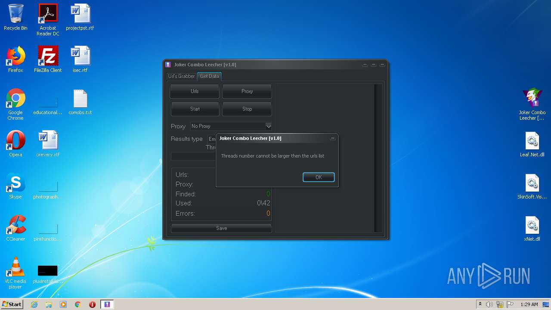Select Leaf.Net.dll file icon
Screen dimensions: 551x310
click(x=532, y=144)
